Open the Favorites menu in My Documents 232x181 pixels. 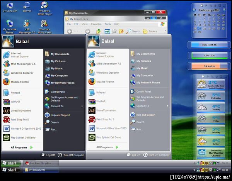point(96,24)
